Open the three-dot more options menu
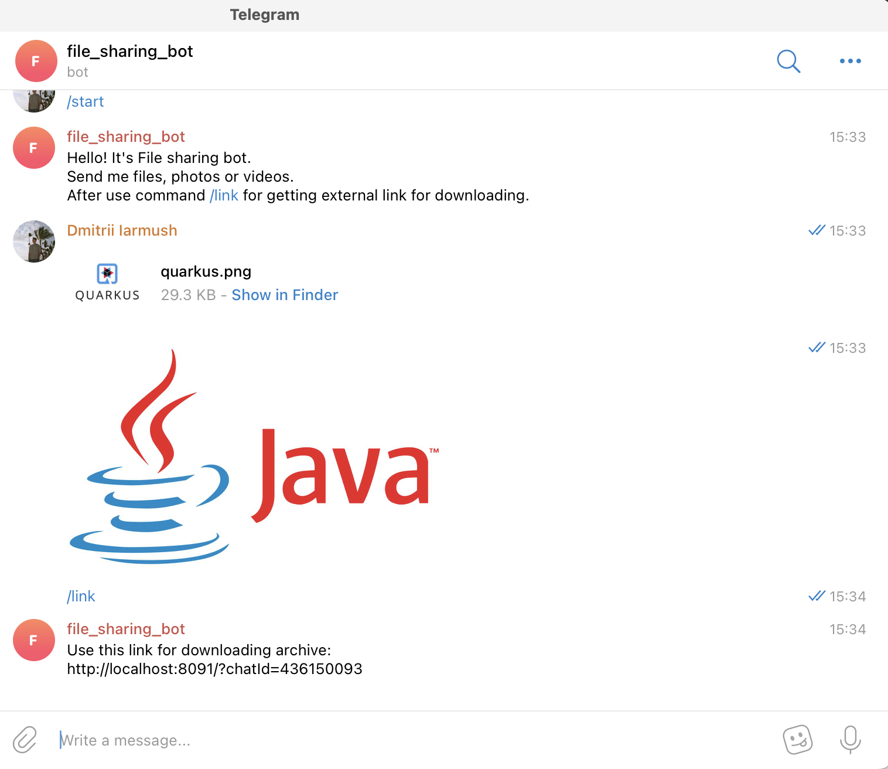Screen dimensions: 888x769 tap(850, 61)
